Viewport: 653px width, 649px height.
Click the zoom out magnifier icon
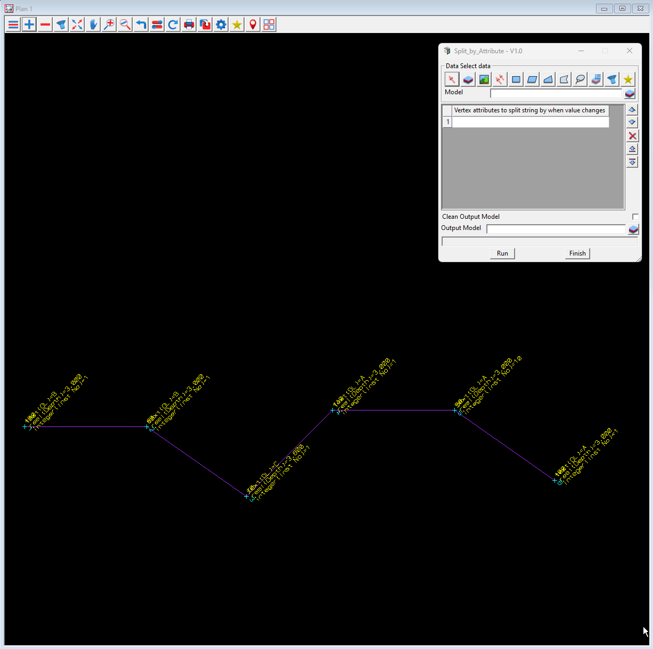pyautogui.click(x=125, y=24)
